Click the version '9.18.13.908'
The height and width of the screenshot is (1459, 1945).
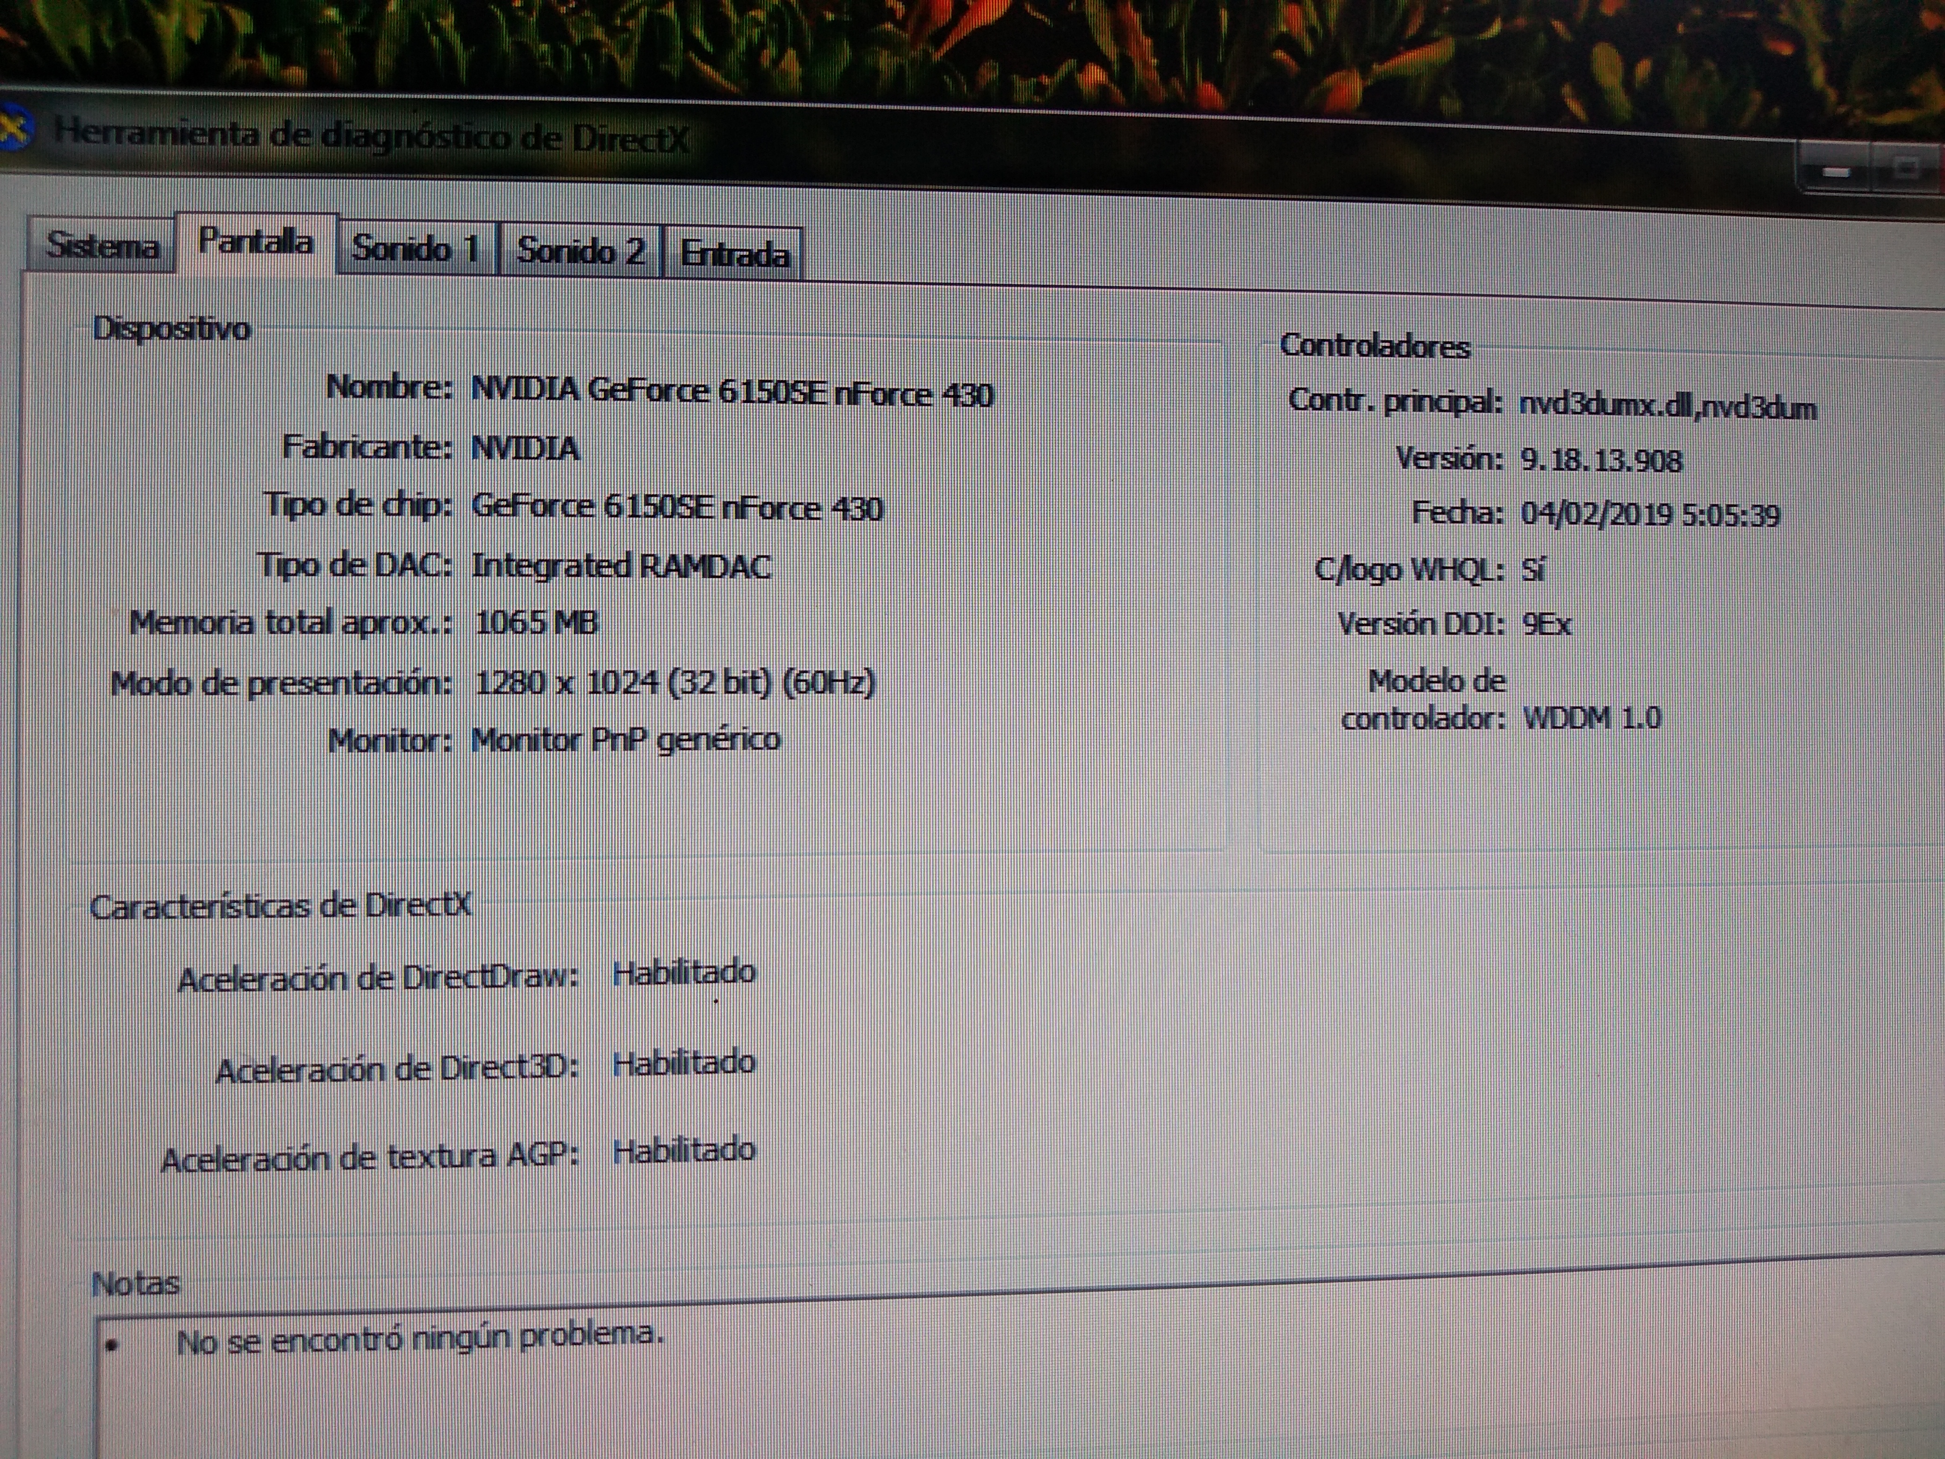(x=1600, y=460)
